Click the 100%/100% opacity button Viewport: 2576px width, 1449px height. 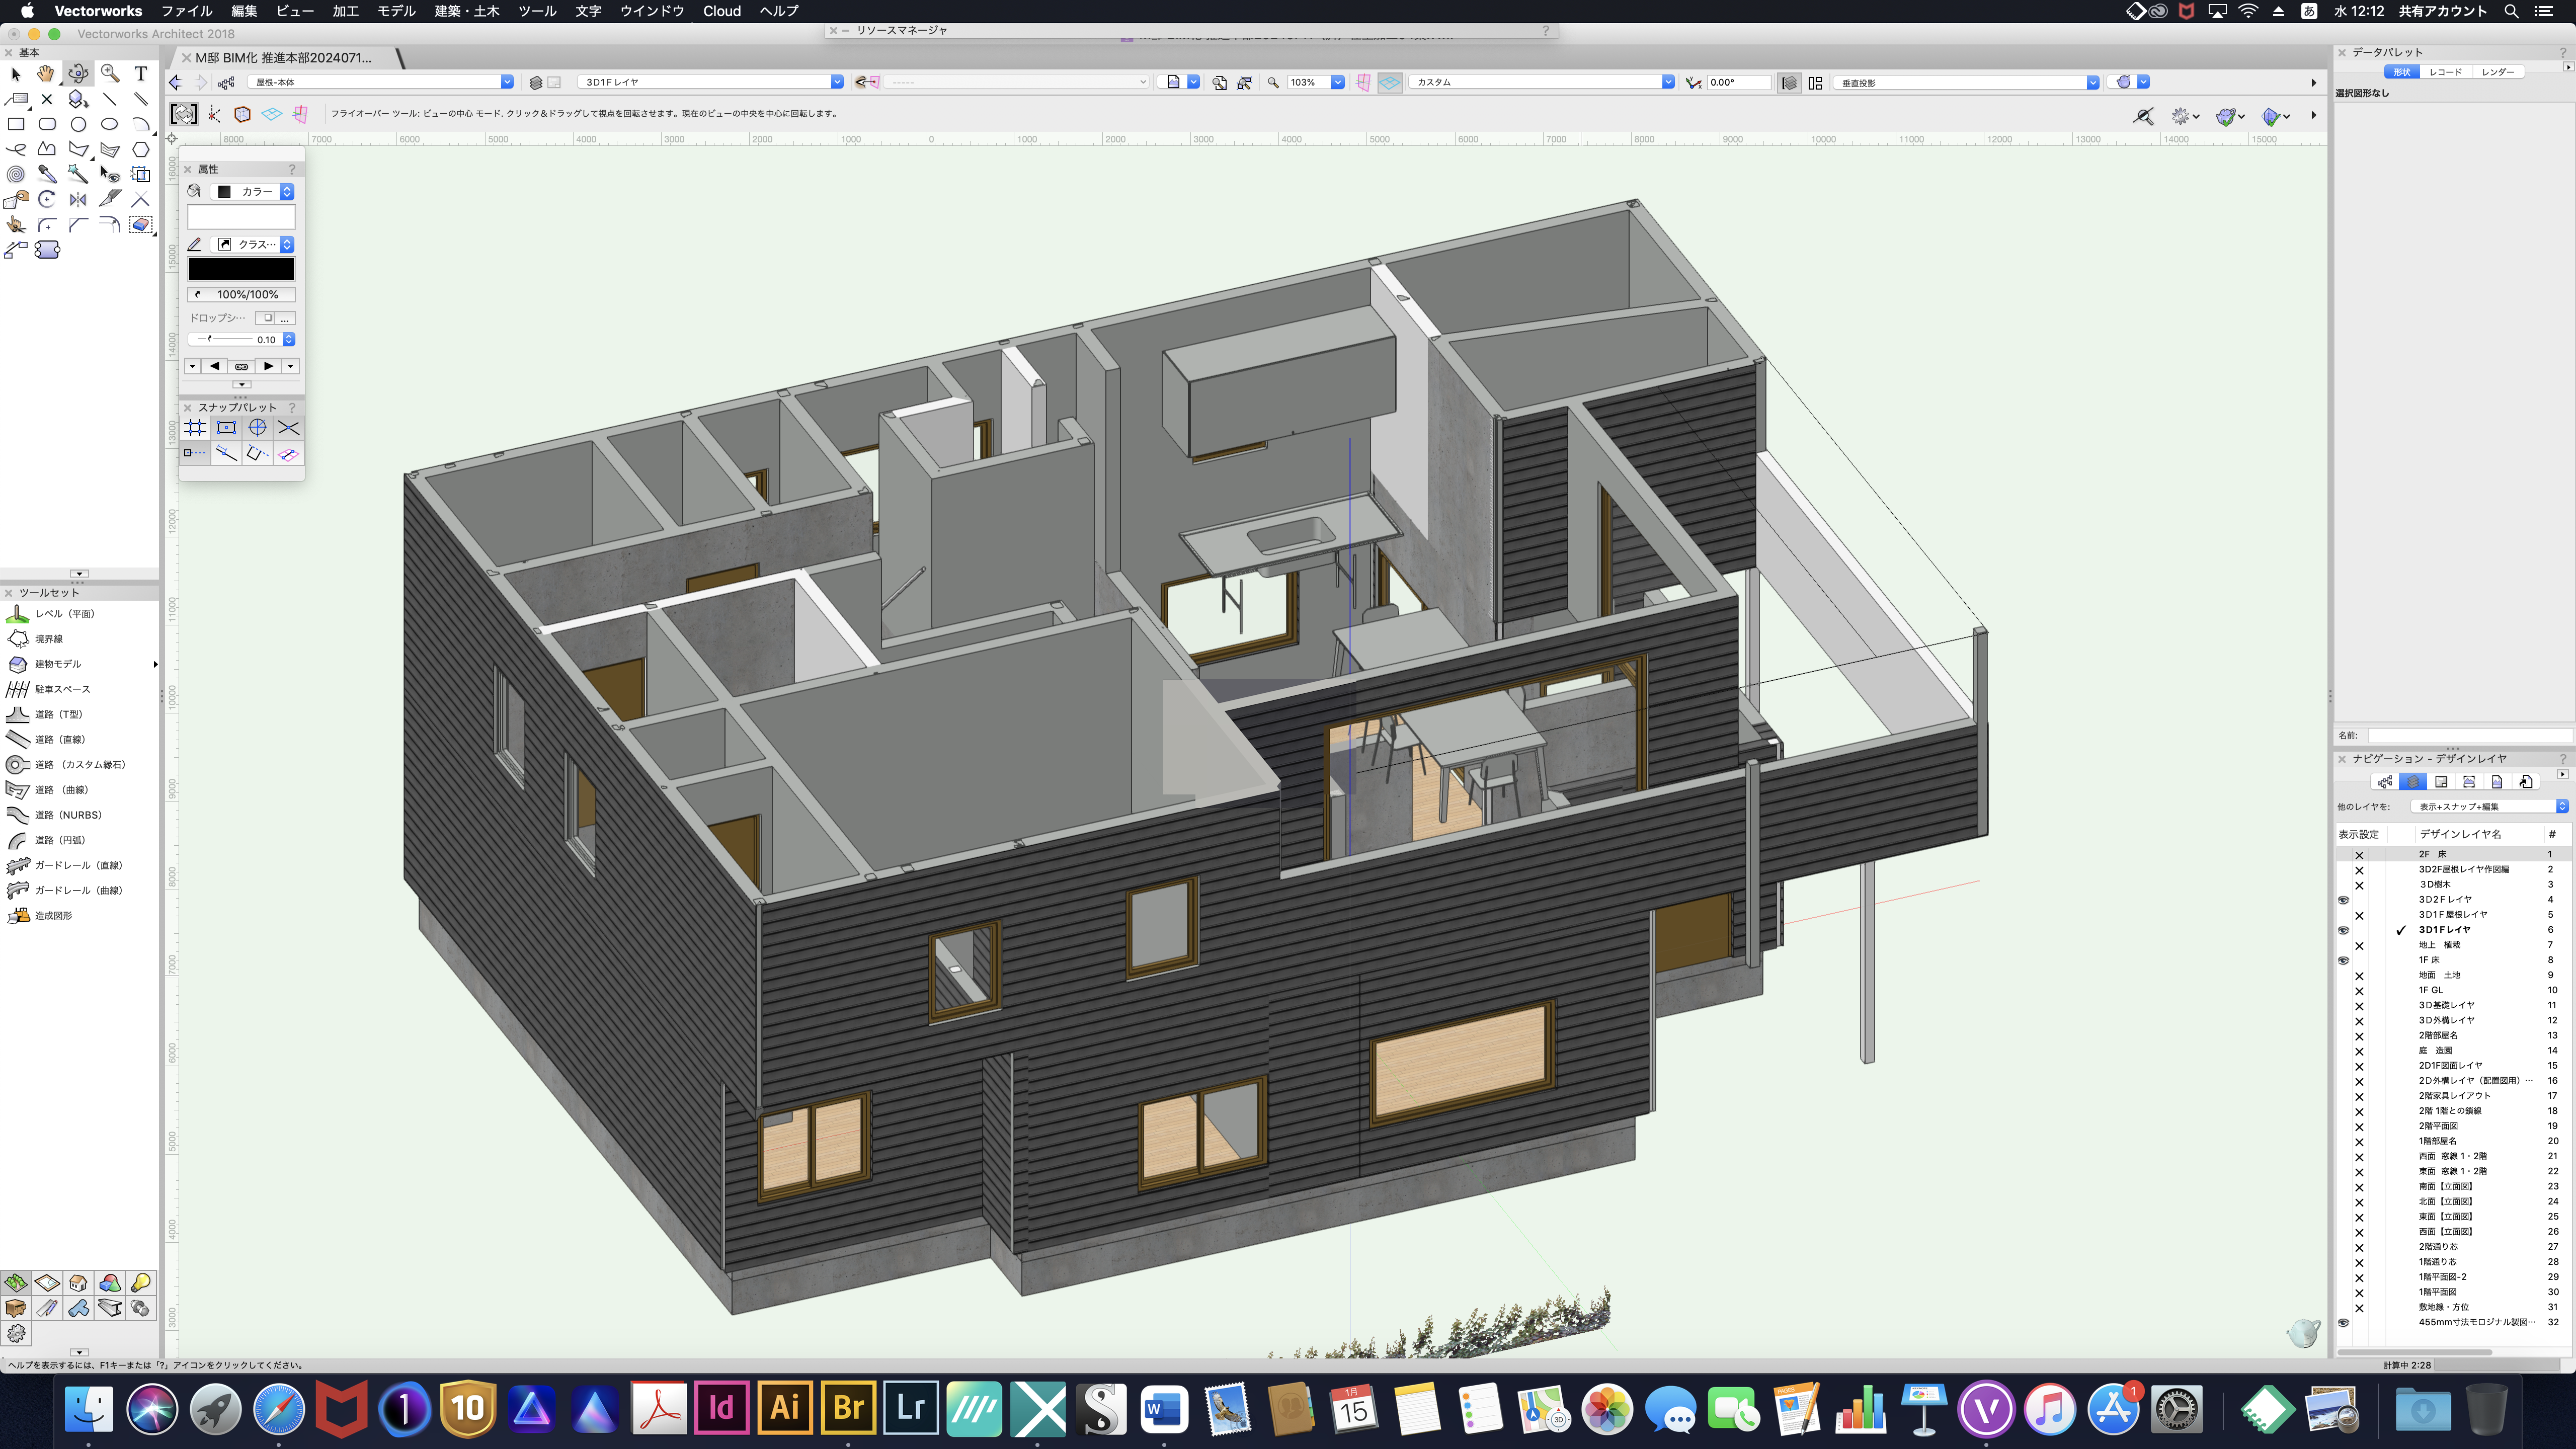pyautogui.click(x=241, y=294)
